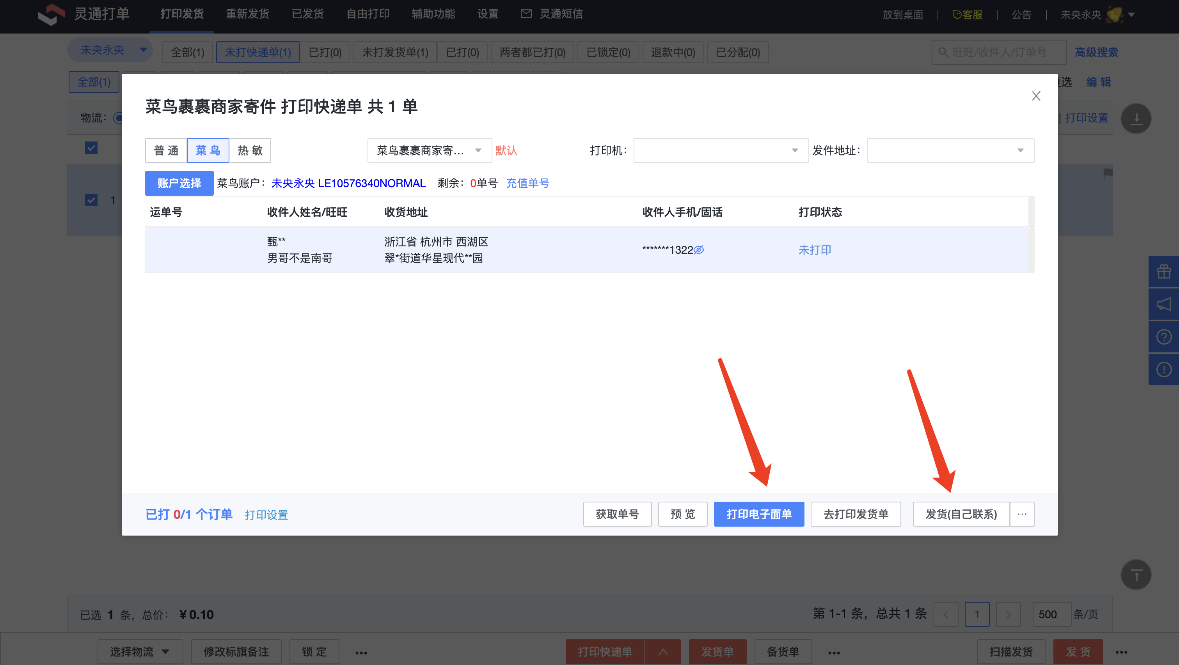
Task: Click the 灵通打单 logo icon
Action: pyautogui.click(x=51, y=14)
